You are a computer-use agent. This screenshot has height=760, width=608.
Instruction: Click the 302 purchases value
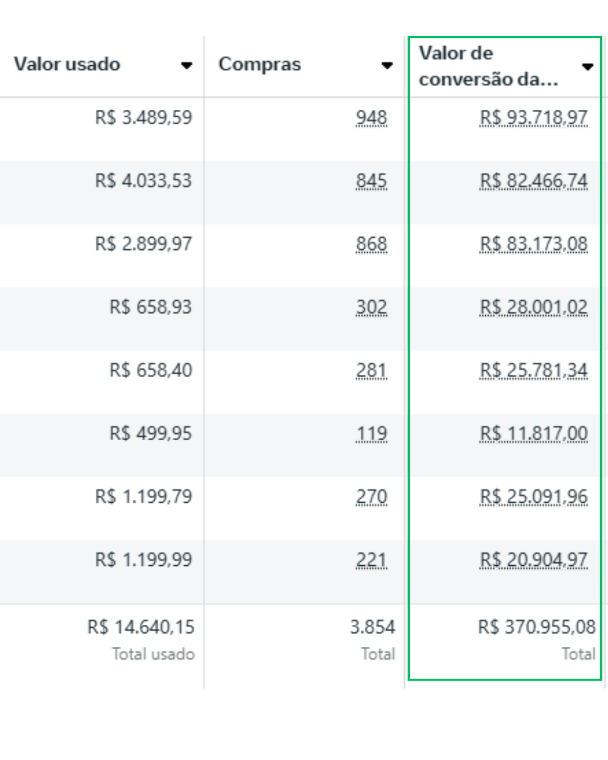[372, 307]
